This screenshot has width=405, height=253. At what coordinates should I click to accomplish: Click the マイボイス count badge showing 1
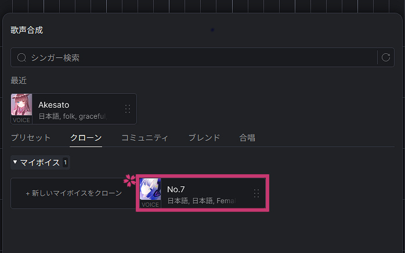point(66,163)
